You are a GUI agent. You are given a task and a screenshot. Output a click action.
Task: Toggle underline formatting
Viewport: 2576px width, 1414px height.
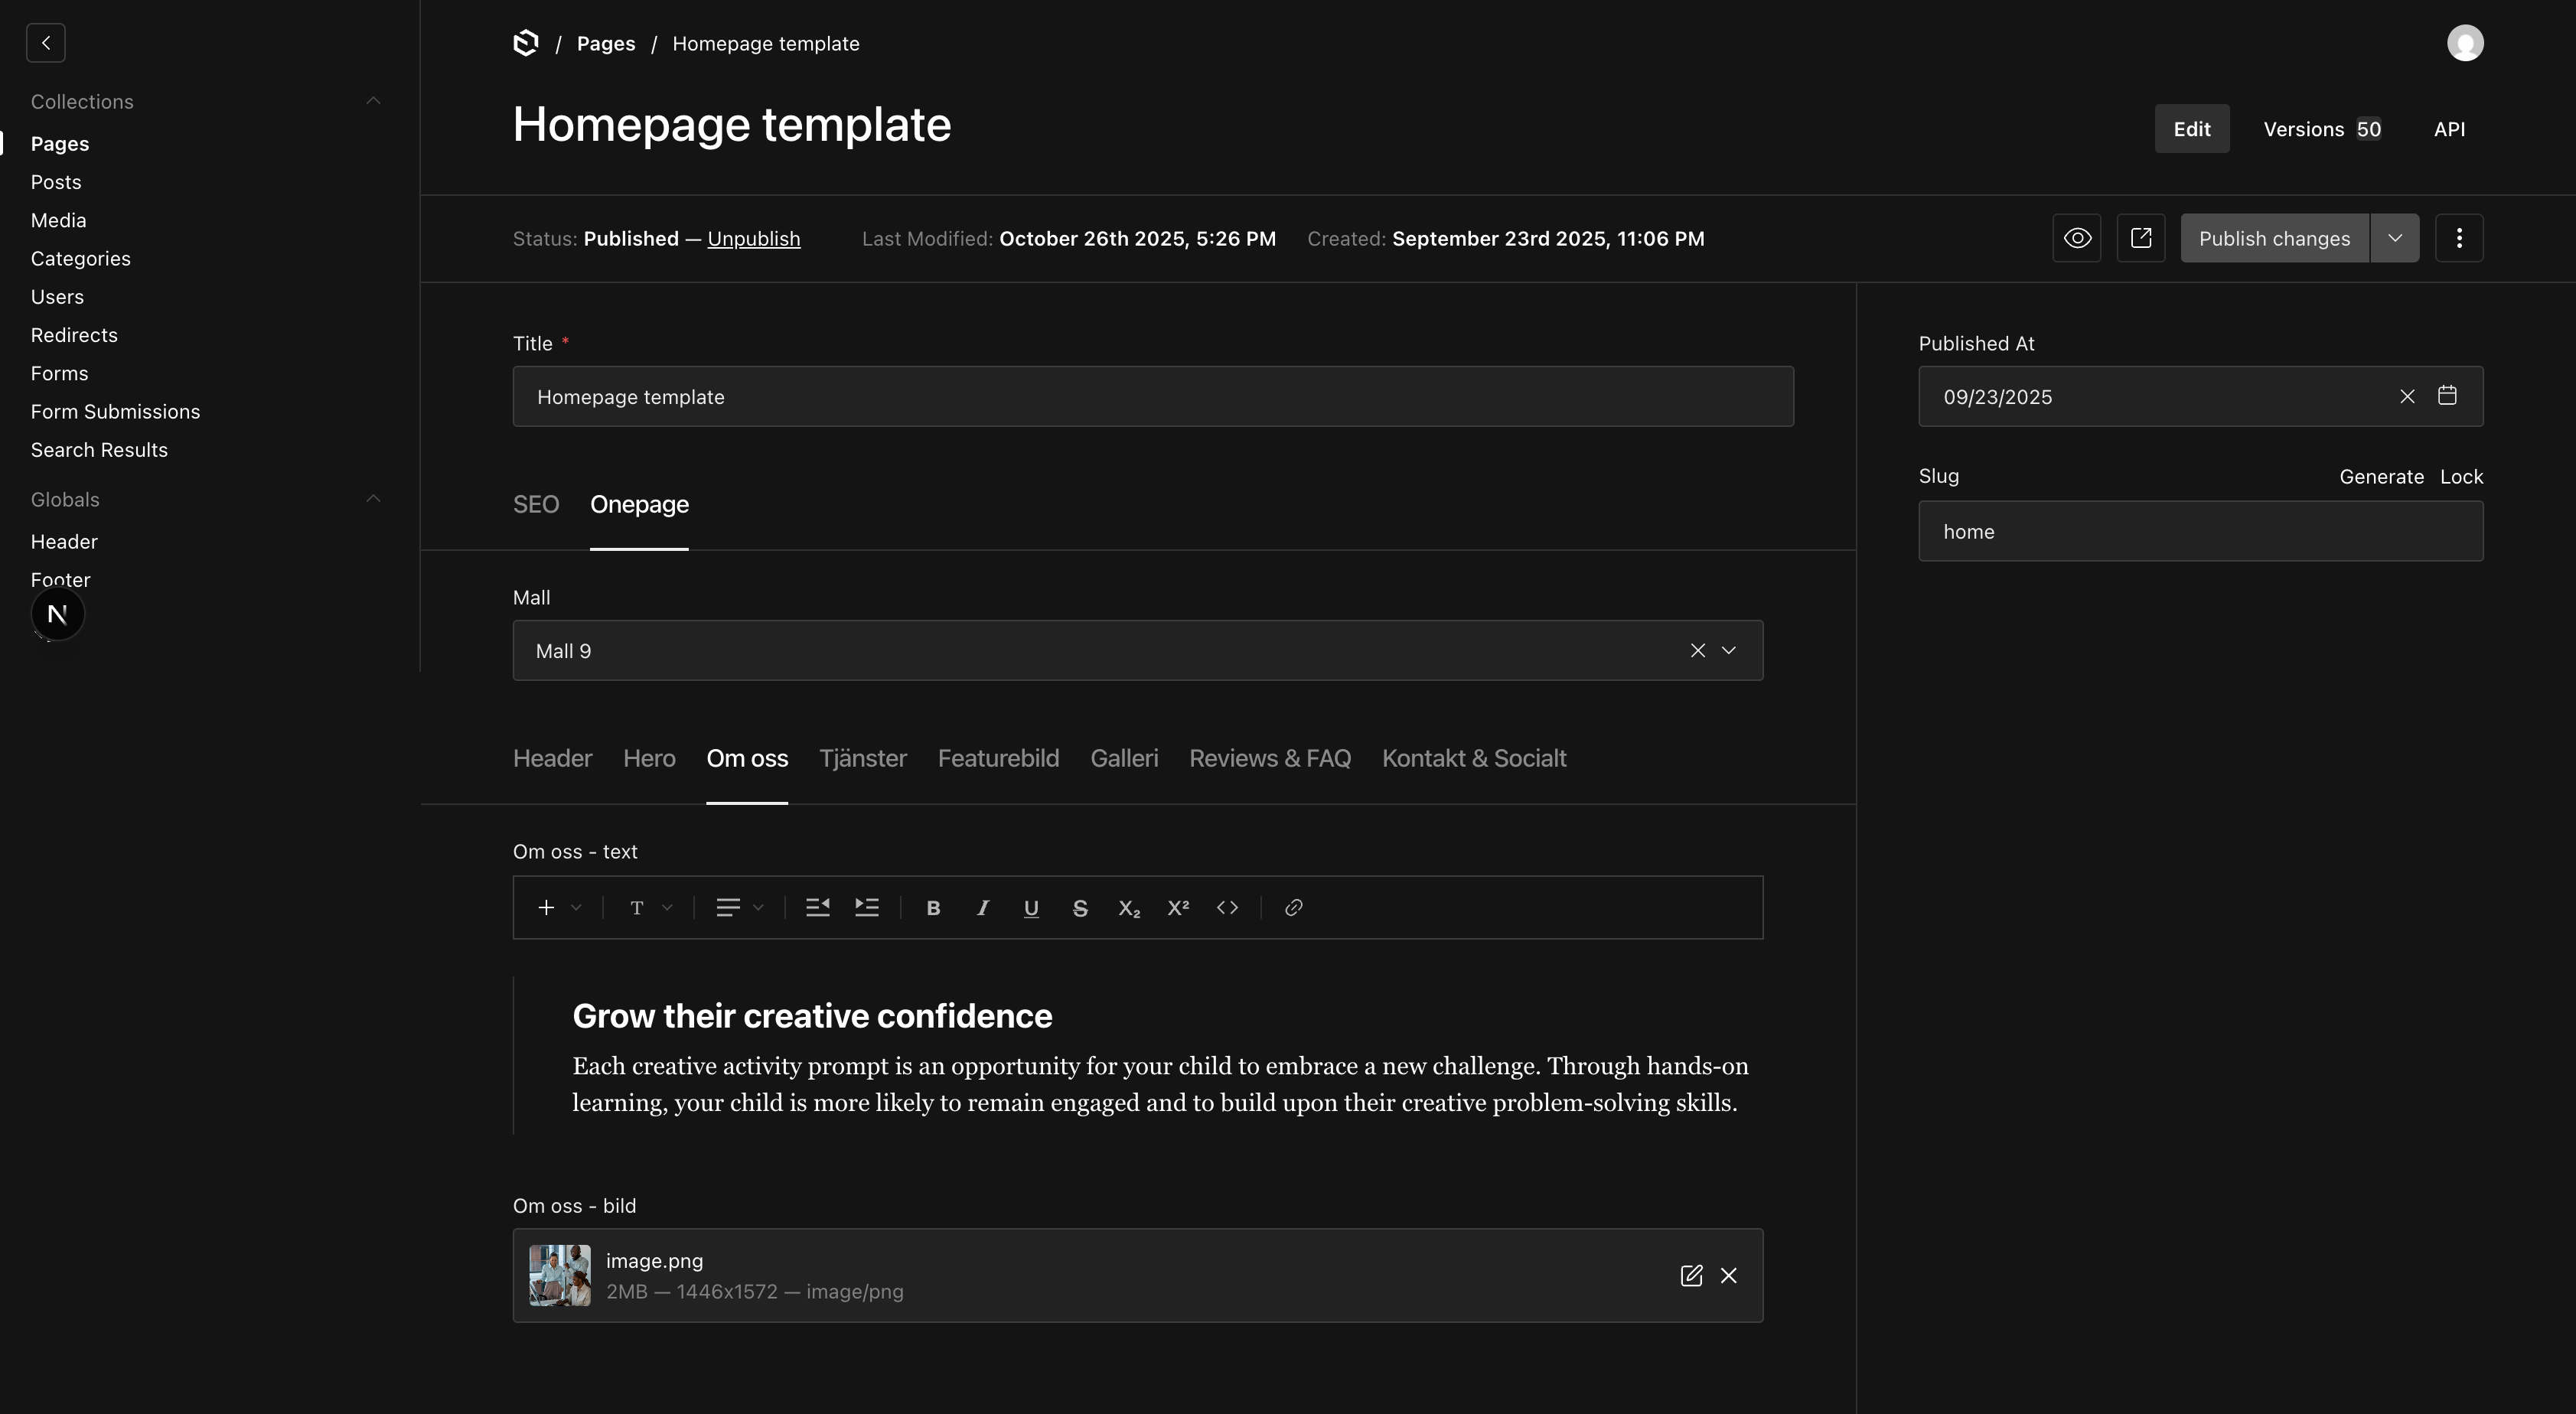1031,908
